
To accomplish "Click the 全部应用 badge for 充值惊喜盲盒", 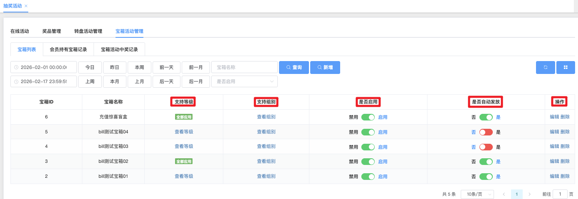I will [x=184, y=117].
